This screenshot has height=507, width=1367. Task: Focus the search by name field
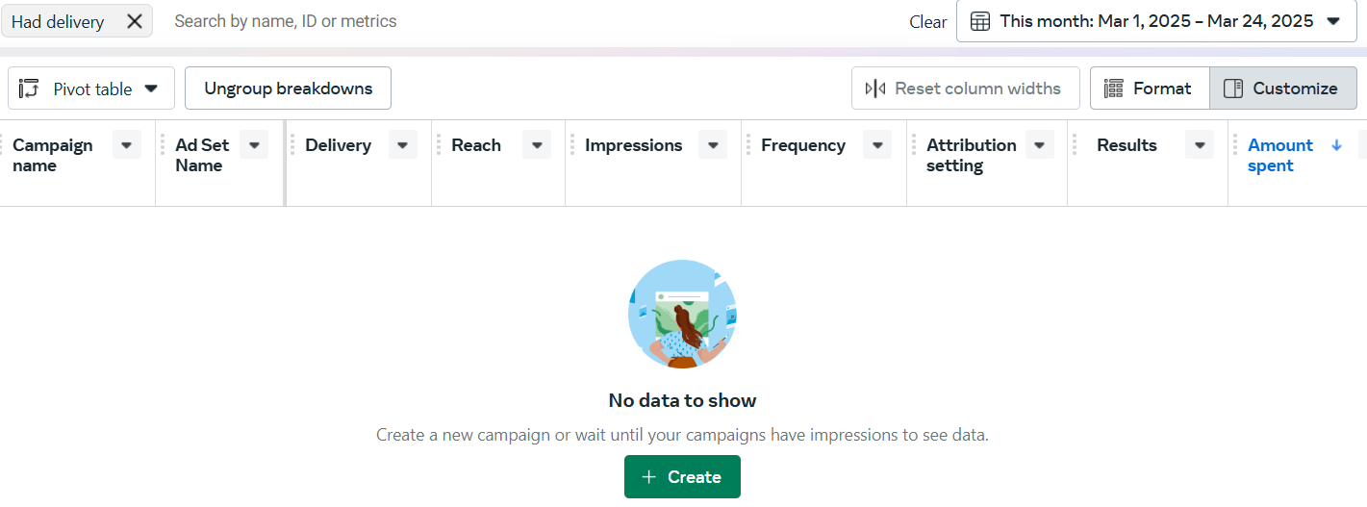pos(534,21)
